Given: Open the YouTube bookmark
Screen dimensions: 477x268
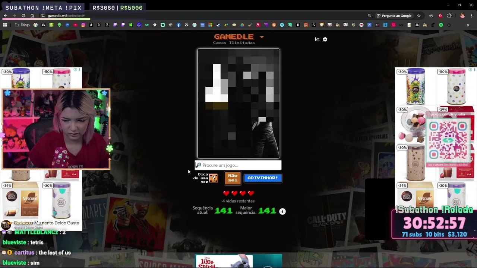Looking at the screenshot, I should (75, 25).
